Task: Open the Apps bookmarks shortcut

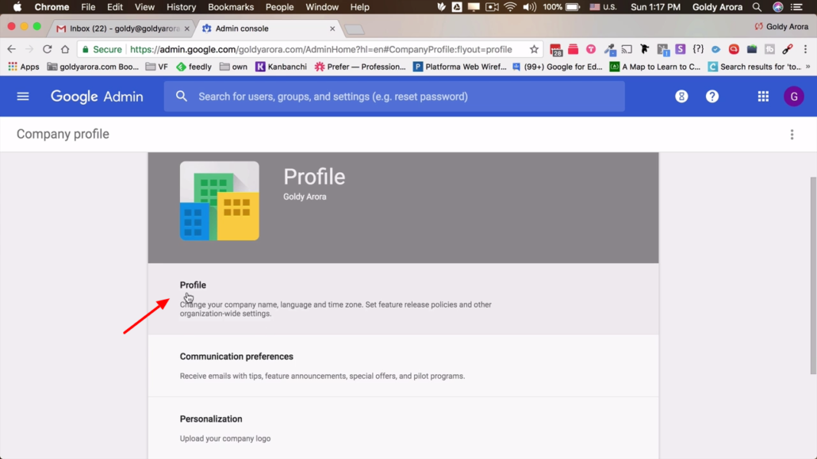Action: [24, 67]
